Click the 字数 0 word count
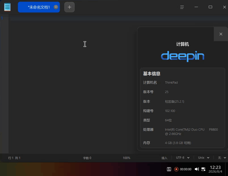 87,158
